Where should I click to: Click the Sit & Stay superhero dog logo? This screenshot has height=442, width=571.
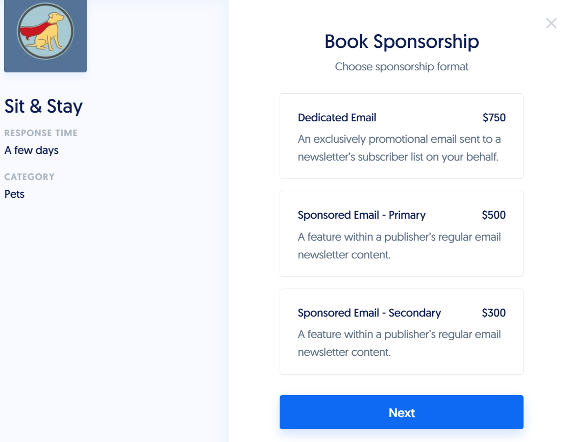click(x=45, y=36)
